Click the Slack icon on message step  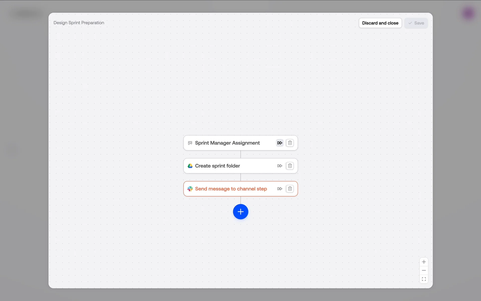190,189
